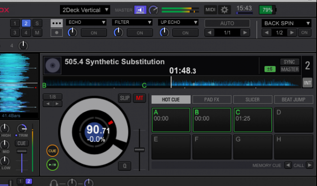Click the SYNC button on deck 2
Viewport: 317px width, 186px height.
coord(289,62)
